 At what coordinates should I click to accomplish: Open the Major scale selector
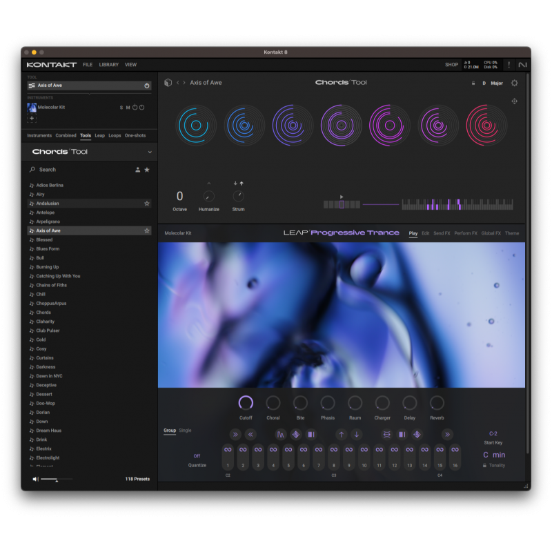click(x=497, y=83)
